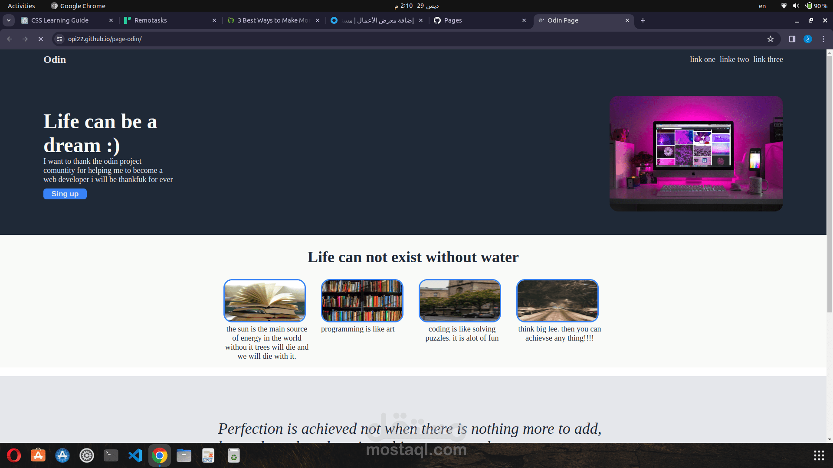Click the 'think big lee' caption

[x=560, y=334]
